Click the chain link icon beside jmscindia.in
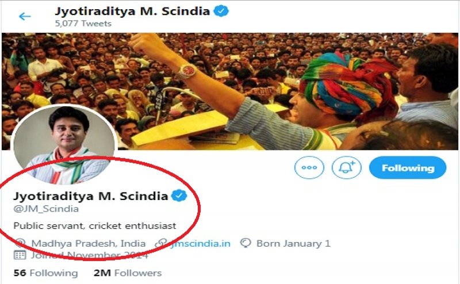The image size is (460, 284). [160, 243]
